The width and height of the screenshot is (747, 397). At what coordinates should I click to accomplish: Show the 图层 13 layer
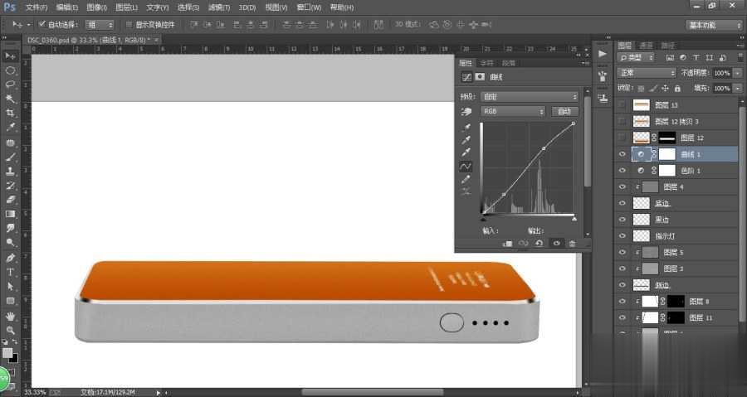[x=622, y=105]
